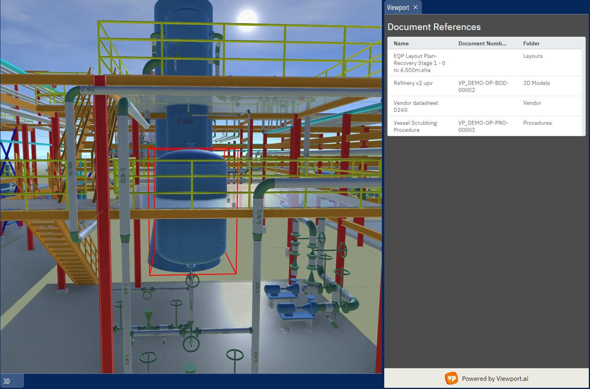Viewport: 590px width, 389px height.
Task: Open the Powered by Viewport.ai link
Action: tap(495, 379)
